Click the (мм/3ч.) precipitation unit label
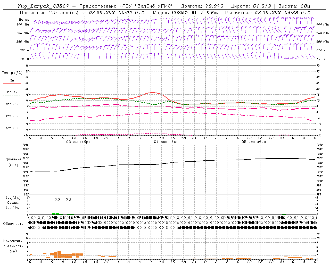330x264 pixels. pos(13,198)
